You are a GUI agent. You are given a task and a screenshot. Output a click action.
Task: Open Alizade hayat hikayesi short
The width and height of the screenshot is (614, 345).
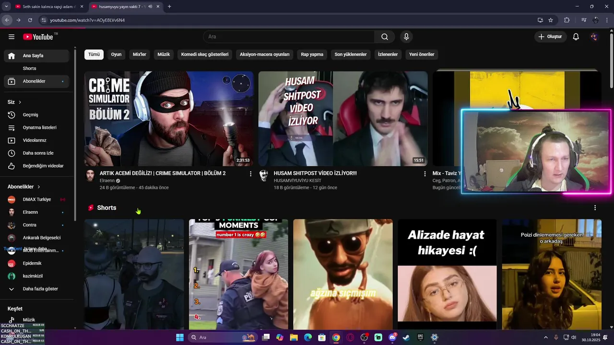click(x=447, y=274)
